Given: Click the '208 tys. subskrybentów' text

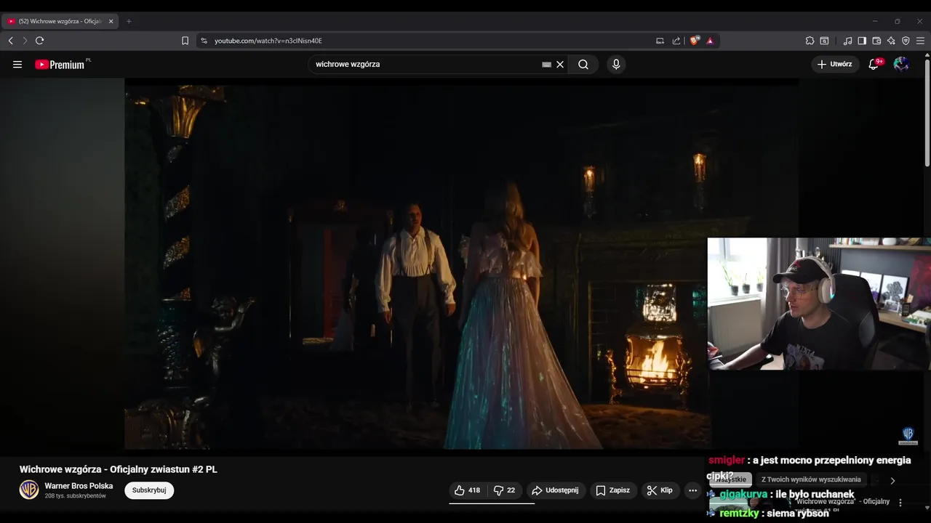Looking at the screenshot, I should tap(76, 496).
